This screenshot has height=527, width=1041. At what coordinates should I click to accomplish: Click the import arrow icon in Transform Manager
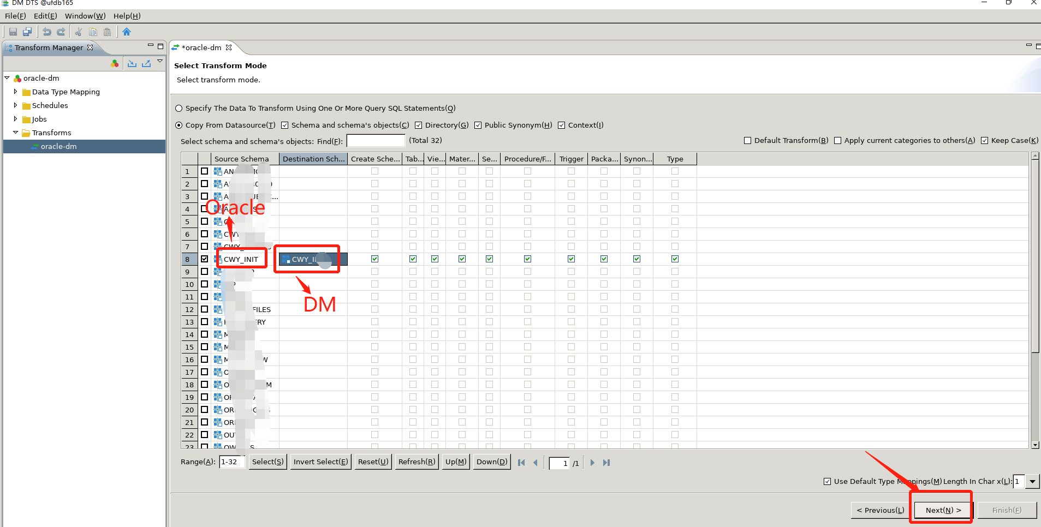(x=132, y=63)
